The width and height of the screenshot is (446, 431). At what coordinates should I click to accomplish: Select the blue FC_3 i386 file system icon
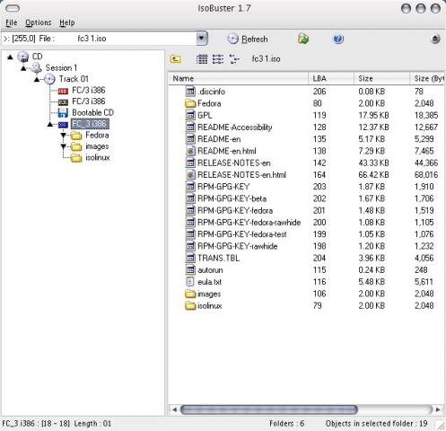pos(63,124)
